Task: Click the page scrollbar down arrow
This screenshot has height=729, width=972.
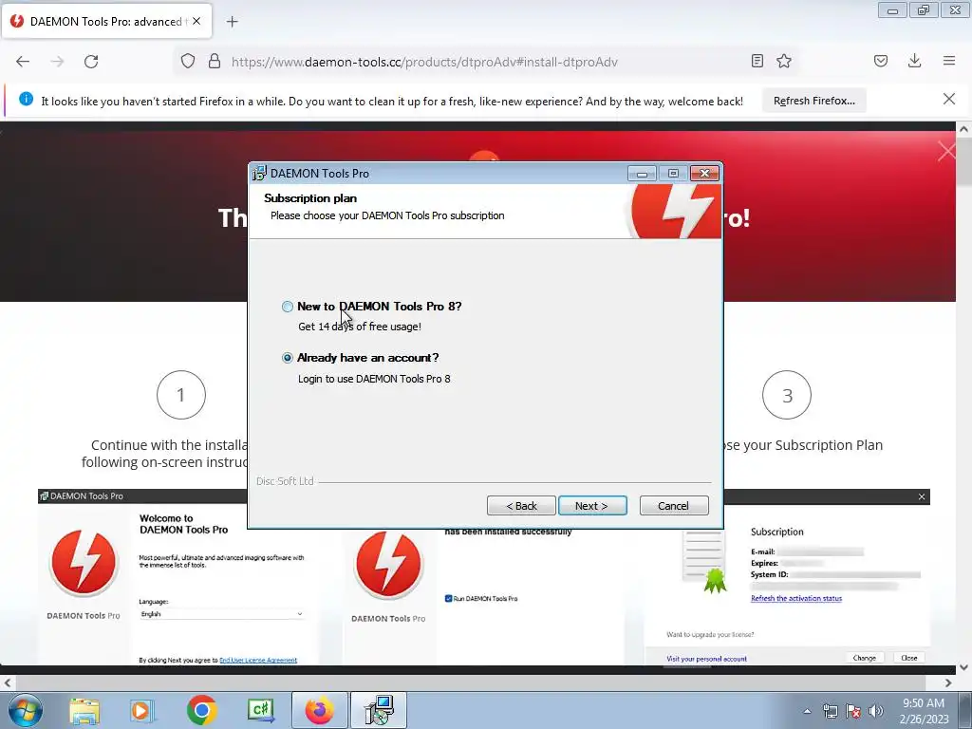Action: [x=963, y=667]
